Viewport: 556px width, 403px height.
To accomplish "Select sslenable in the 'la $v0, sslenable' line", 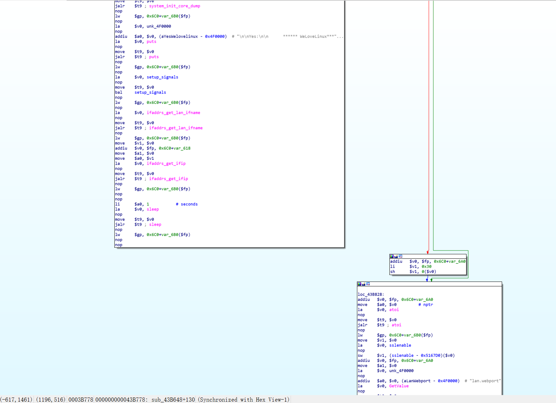I will pyautogui.click(x=400, y=345).
